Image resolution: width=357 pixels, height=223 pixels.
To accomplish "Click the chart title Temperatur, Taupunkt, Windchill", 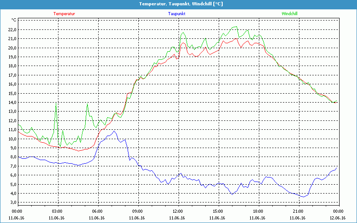I will click(x=181, y=4).
